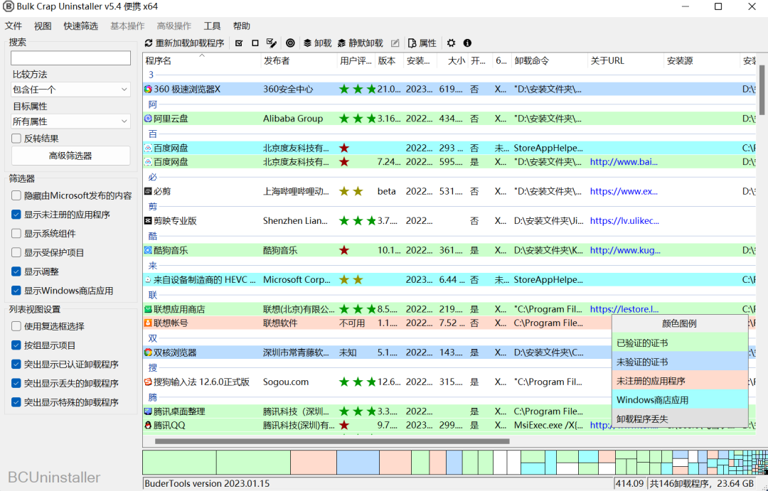Click the info circle icon in toolbar

[467, 43]
